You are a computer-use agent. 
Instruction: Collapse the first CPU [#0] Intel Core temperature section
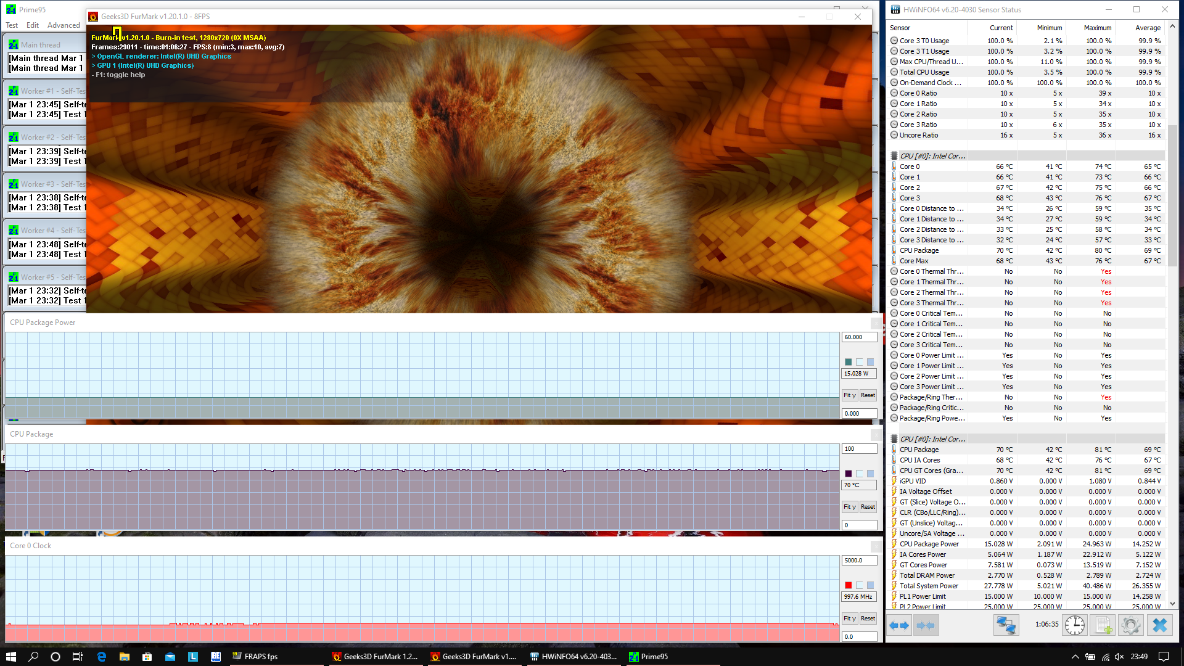pos(932,156)
